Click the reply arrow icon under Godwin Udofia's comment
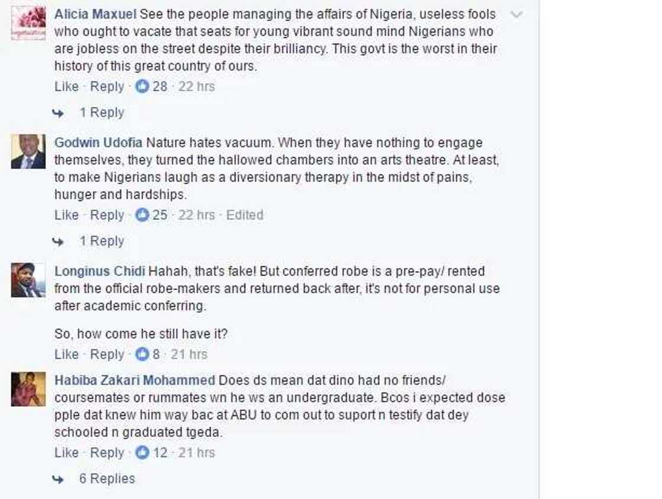 click(58, 241)
